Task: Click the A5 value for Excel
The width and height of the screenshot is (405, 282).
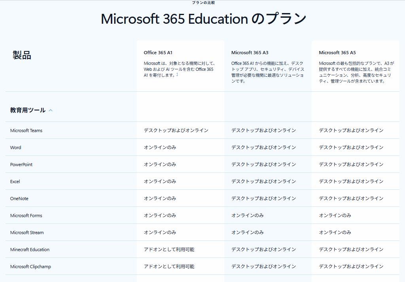Action: (351, 182)
